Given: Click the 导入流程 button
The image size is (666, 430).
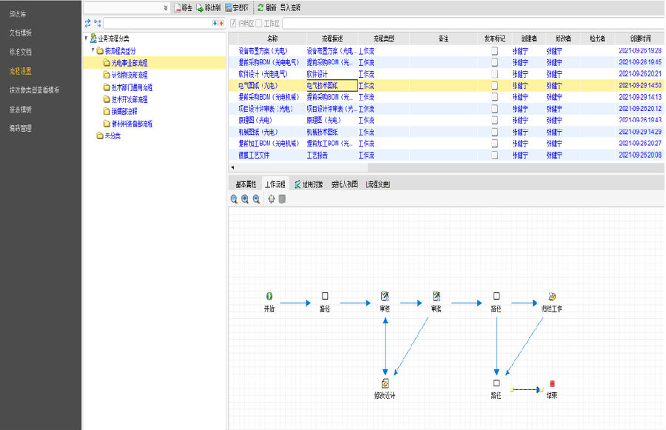Looking at the screenshot, I should (290, 7).
